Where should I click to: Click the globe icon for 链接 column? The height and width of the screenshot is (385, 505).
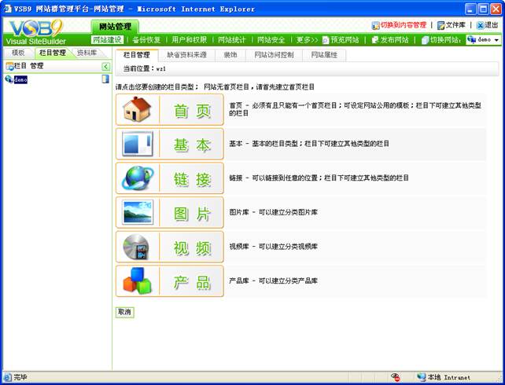coord(138,178)
